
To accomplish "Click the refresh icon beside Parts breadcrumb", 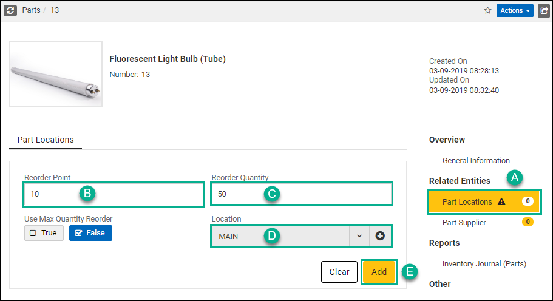I will 10,10.
